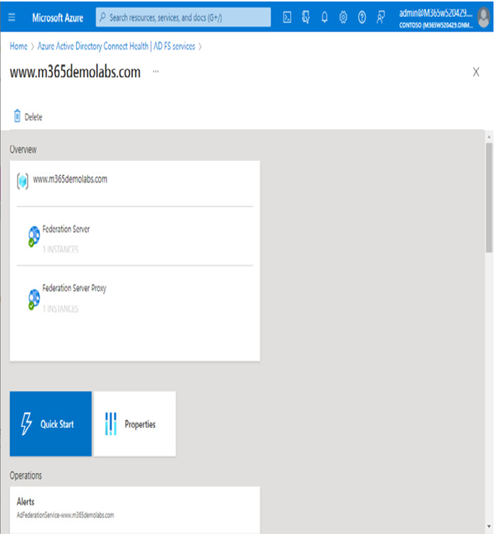Viewport: 495px width, 536px height.
Task: Click the Delete trash icon
Action: point(17,116)
